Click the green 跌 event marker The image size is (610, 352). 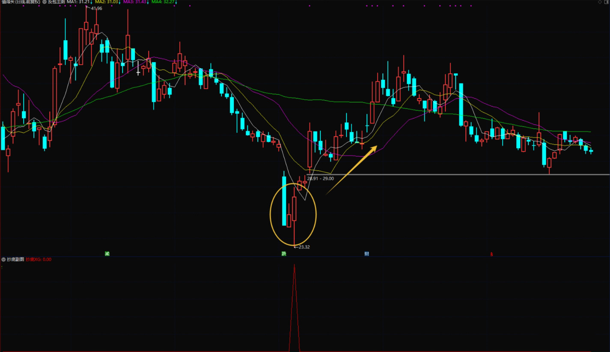coord(283,254)
